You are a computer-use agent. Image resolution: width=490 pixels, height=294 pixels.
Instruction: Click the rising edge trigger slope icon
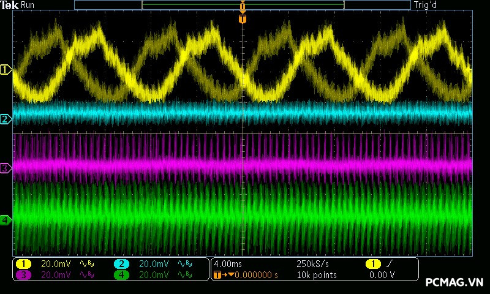pyautogui.click(x=390, y=264)
